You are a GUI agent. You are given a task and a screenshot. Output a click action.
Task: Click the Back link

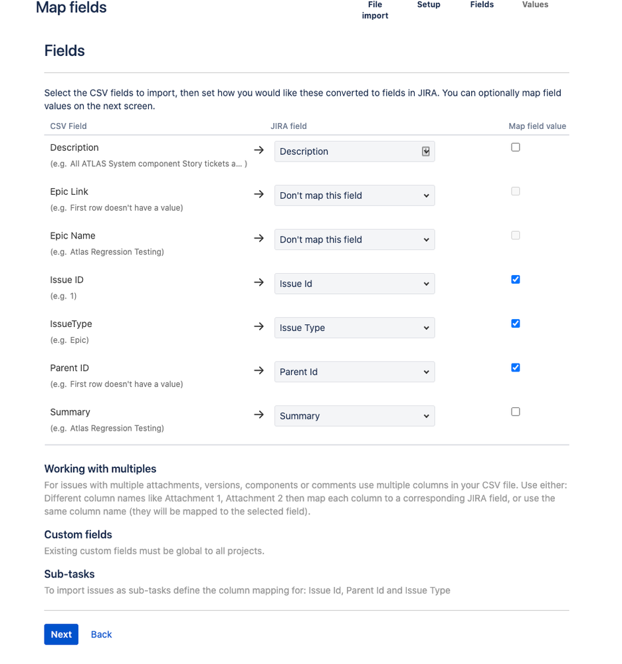pos(101,634)
